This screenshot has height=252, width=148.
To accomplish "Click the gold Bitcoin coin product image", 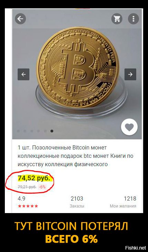I will pos(78,67).
